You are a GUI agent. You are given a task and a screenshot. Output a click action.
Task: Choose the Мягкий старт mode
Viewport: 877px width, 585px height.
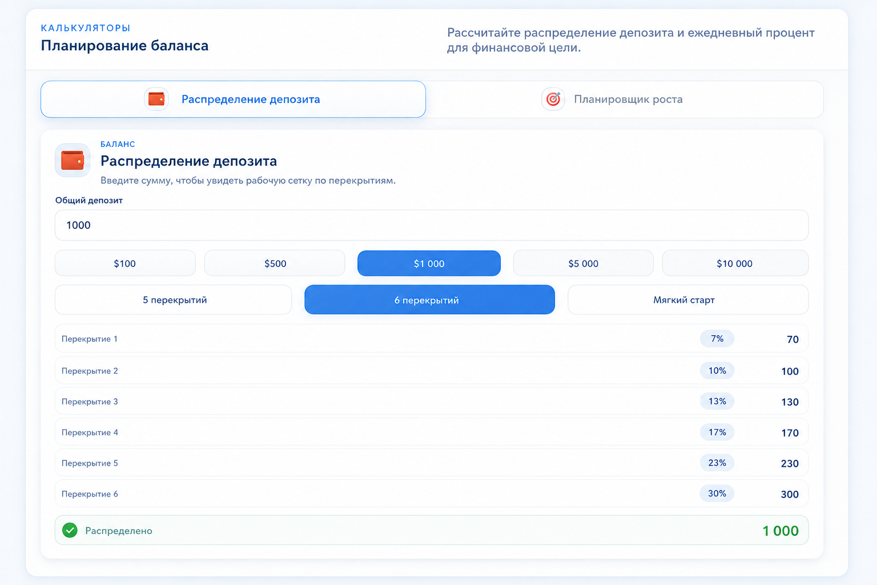pyautogui.click(x=688, y=300)
